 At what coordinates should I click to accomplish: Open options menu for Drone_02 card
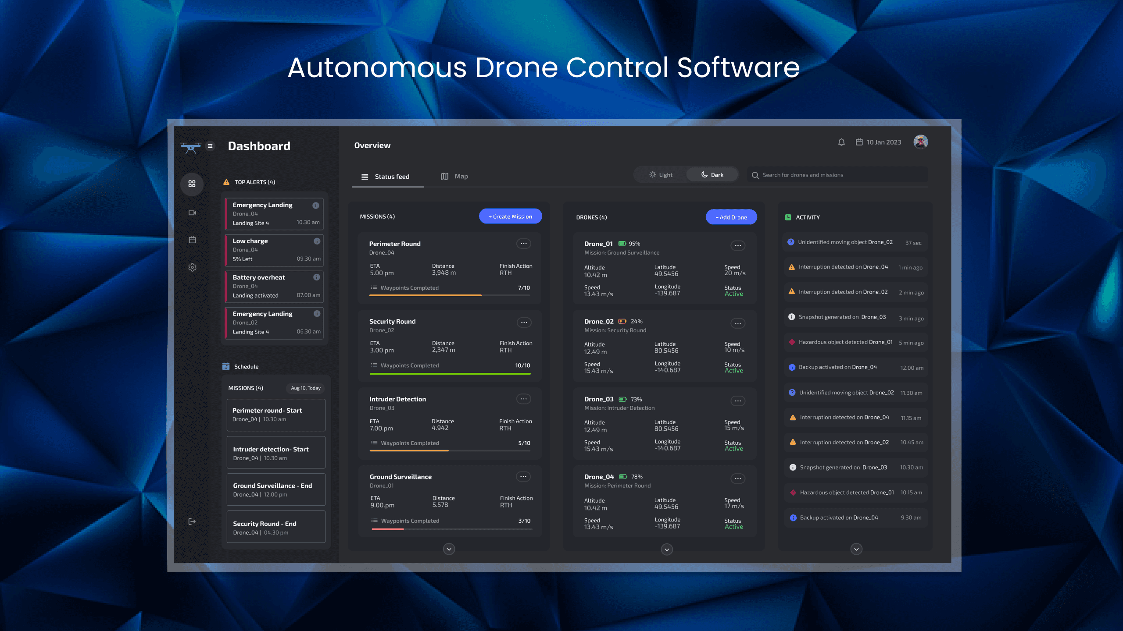[738, 323]
